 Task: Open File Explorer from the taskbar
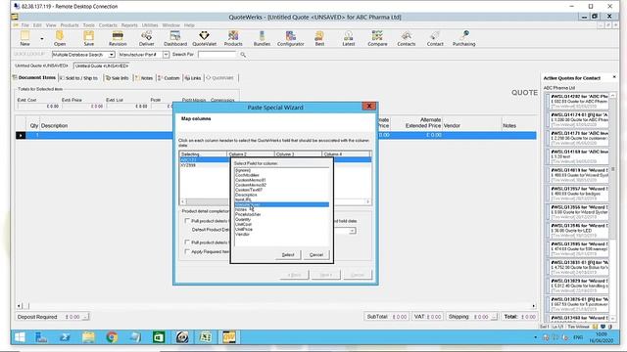[88, 337]
